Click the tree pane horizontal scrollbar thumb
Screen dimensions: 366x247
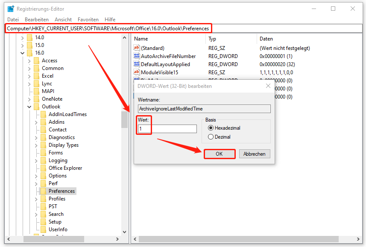(x=54, y=239)
